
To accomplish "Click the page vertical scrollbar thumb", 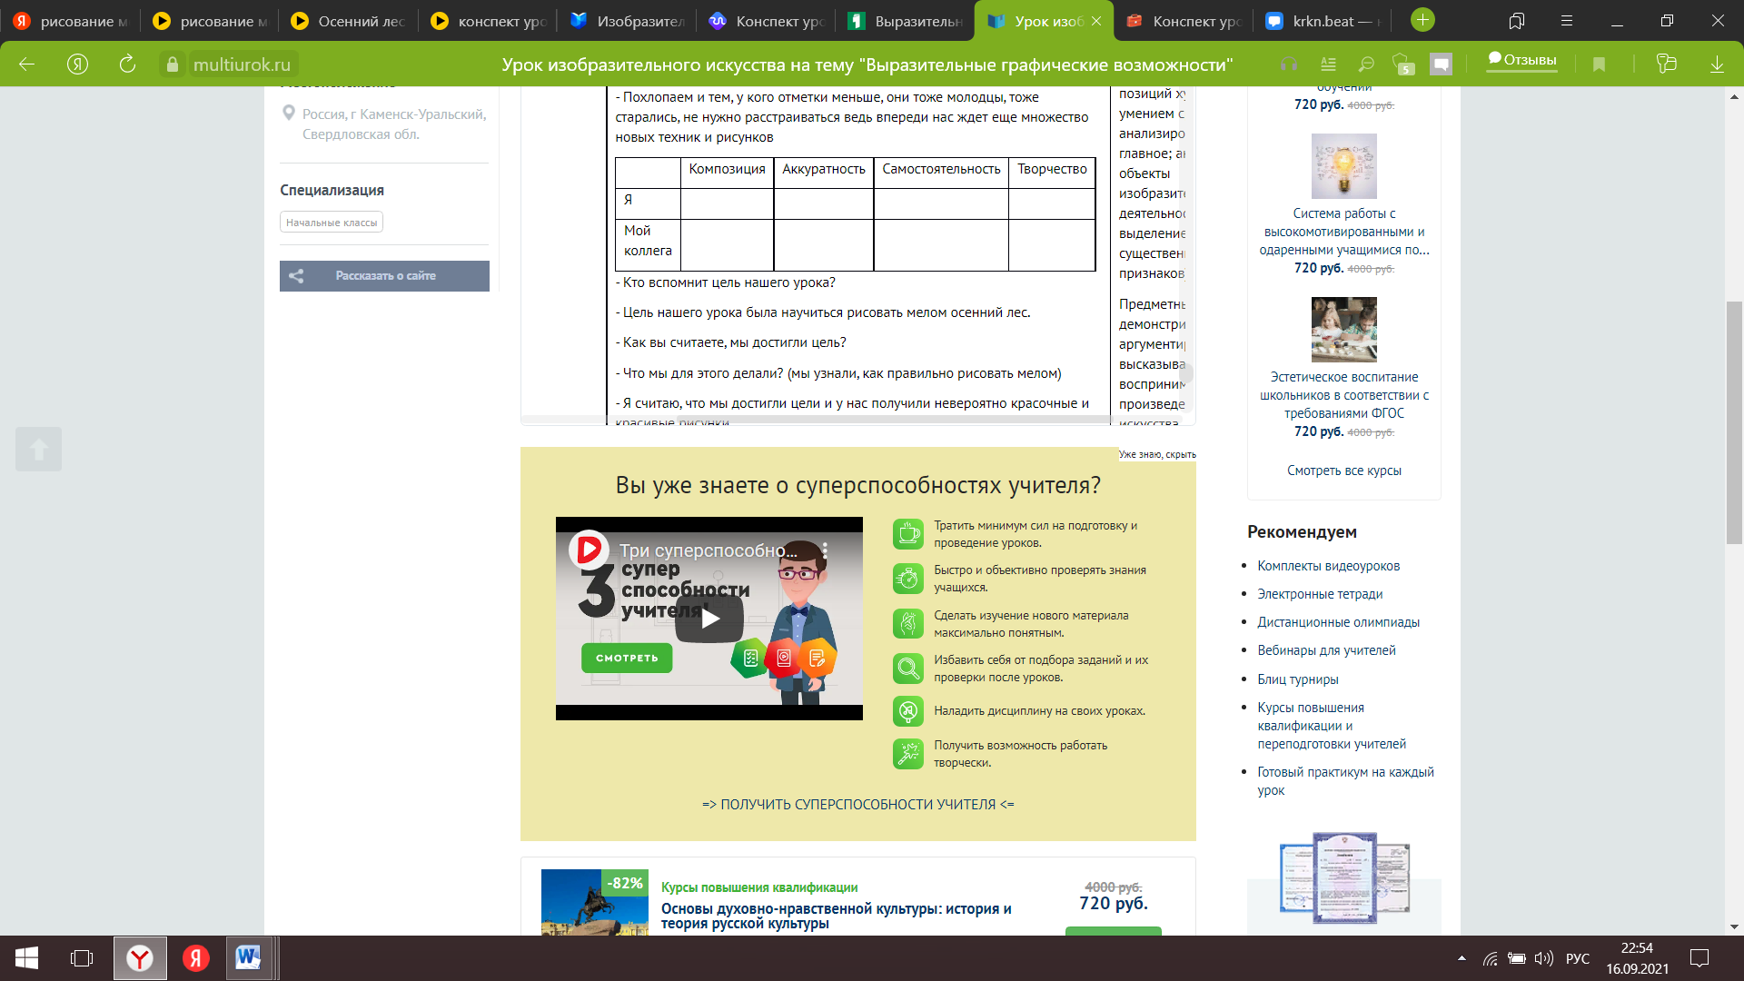I will (x=1734, y=422).
